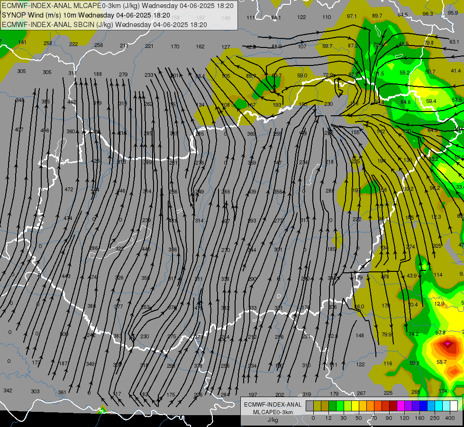This screenshot has width=464, height=427.
Task: Click the '12' tick on the legend scale
Action: point(328,418)
